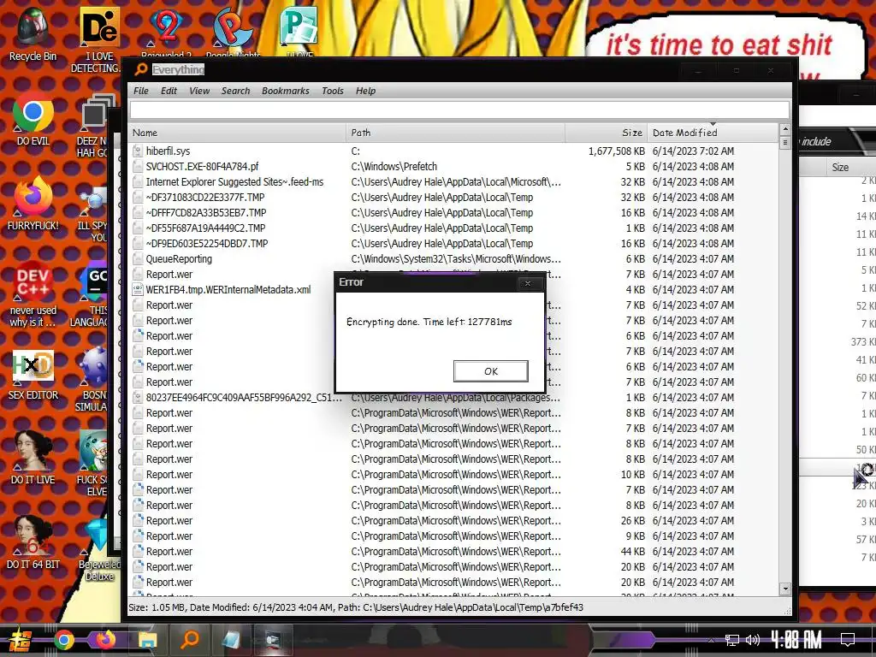Open the Notepad taskbar icon
Screen dimensions: 876x657
tap(231, 640)
